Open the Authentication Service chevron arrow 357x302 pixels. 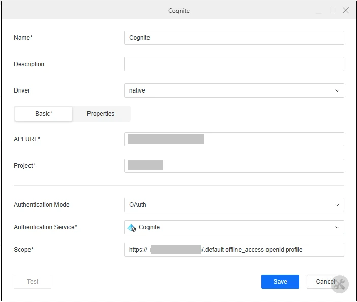337,227
